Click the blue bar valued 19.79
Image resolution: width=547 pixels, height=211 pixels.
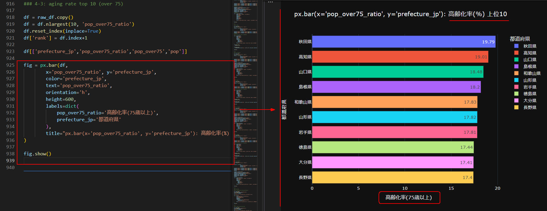[x=404, y=42]
